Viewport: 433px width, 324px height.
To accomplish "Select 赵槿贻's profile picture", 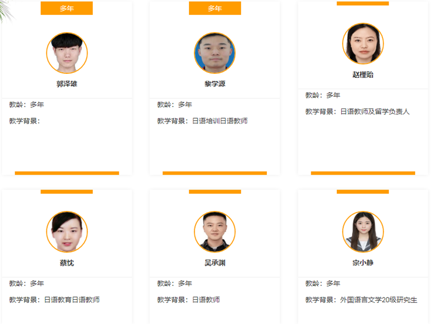I will tap(363, 44).
